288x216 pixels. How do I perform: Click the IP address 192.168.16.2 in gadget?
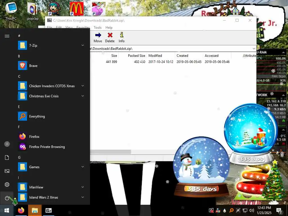[x=276, y=105]
